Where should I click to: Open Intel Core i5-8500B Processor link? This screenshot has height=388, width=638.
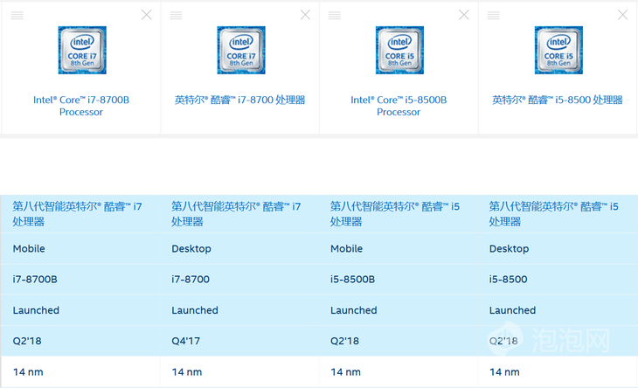[x=399, y=106]
